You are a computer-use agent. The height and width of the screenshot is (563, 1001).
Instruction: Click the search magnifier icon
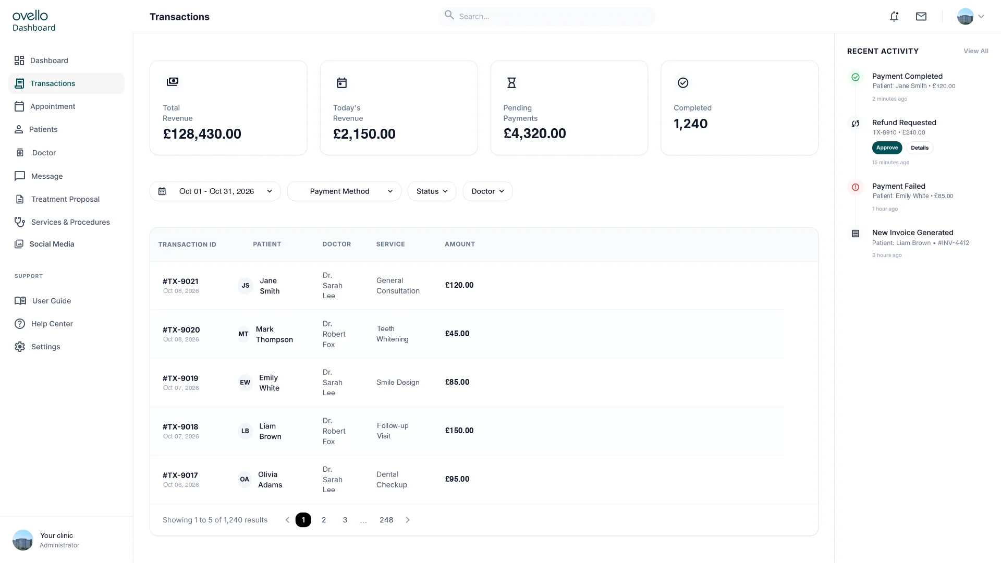[449, 15]
